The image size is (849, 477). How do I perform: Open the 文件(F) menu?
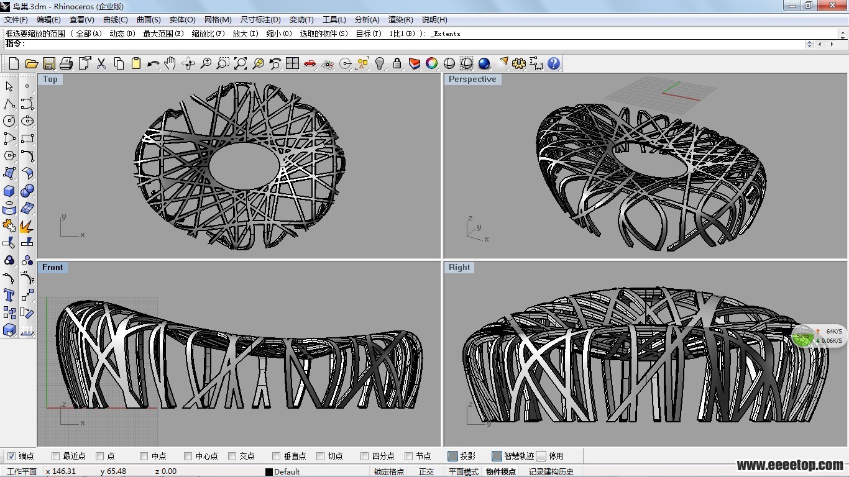(x=16, y=20)
